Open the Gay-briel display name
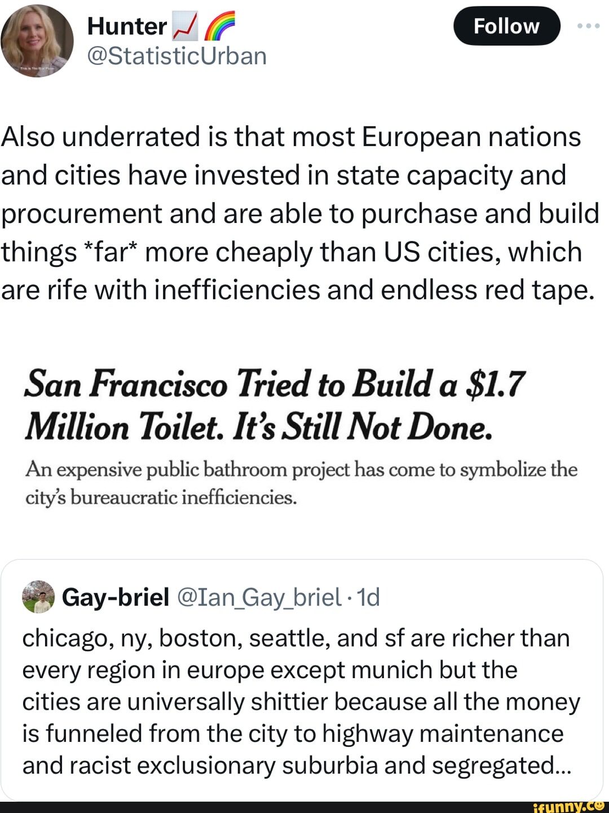Screen dimensions: 609x813 point(116,597)
